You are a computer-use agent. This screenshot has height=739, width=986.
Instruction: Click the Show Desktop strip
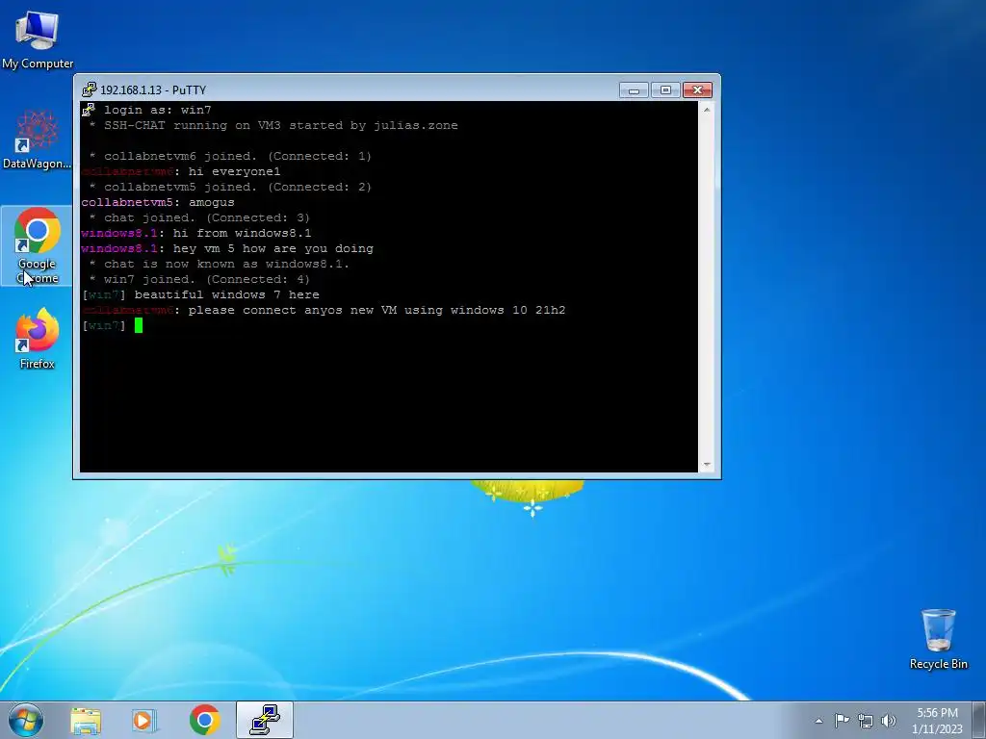coord(979,720)
